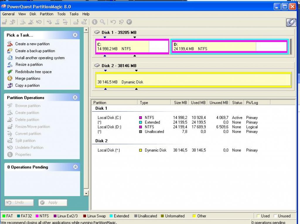This screenshot has width=300, height=224.
Task: Click the icon beside Merge partitions
Action: tap(10, 78)
